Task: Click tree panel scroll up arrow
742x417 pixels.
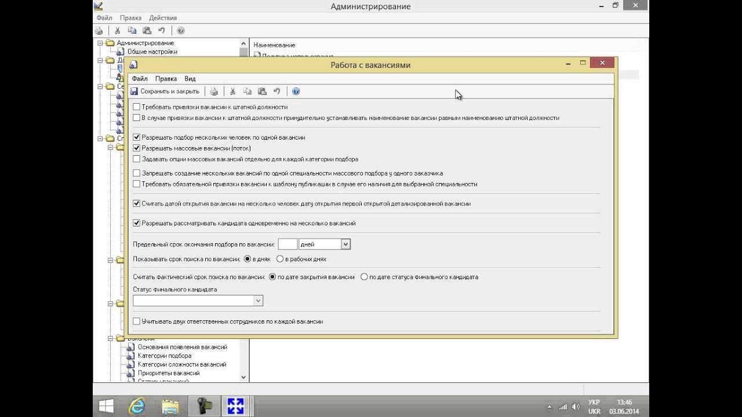Action: point(243,43)
